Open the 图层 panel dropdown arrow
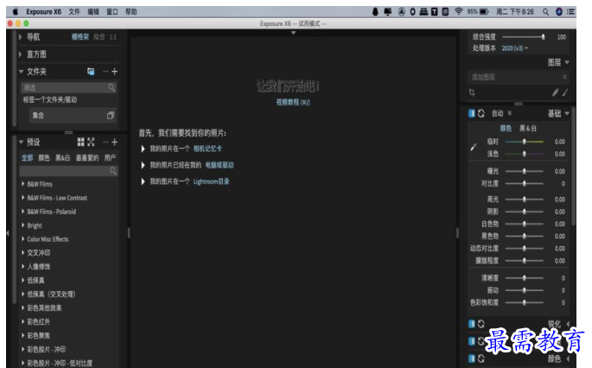 567,62
